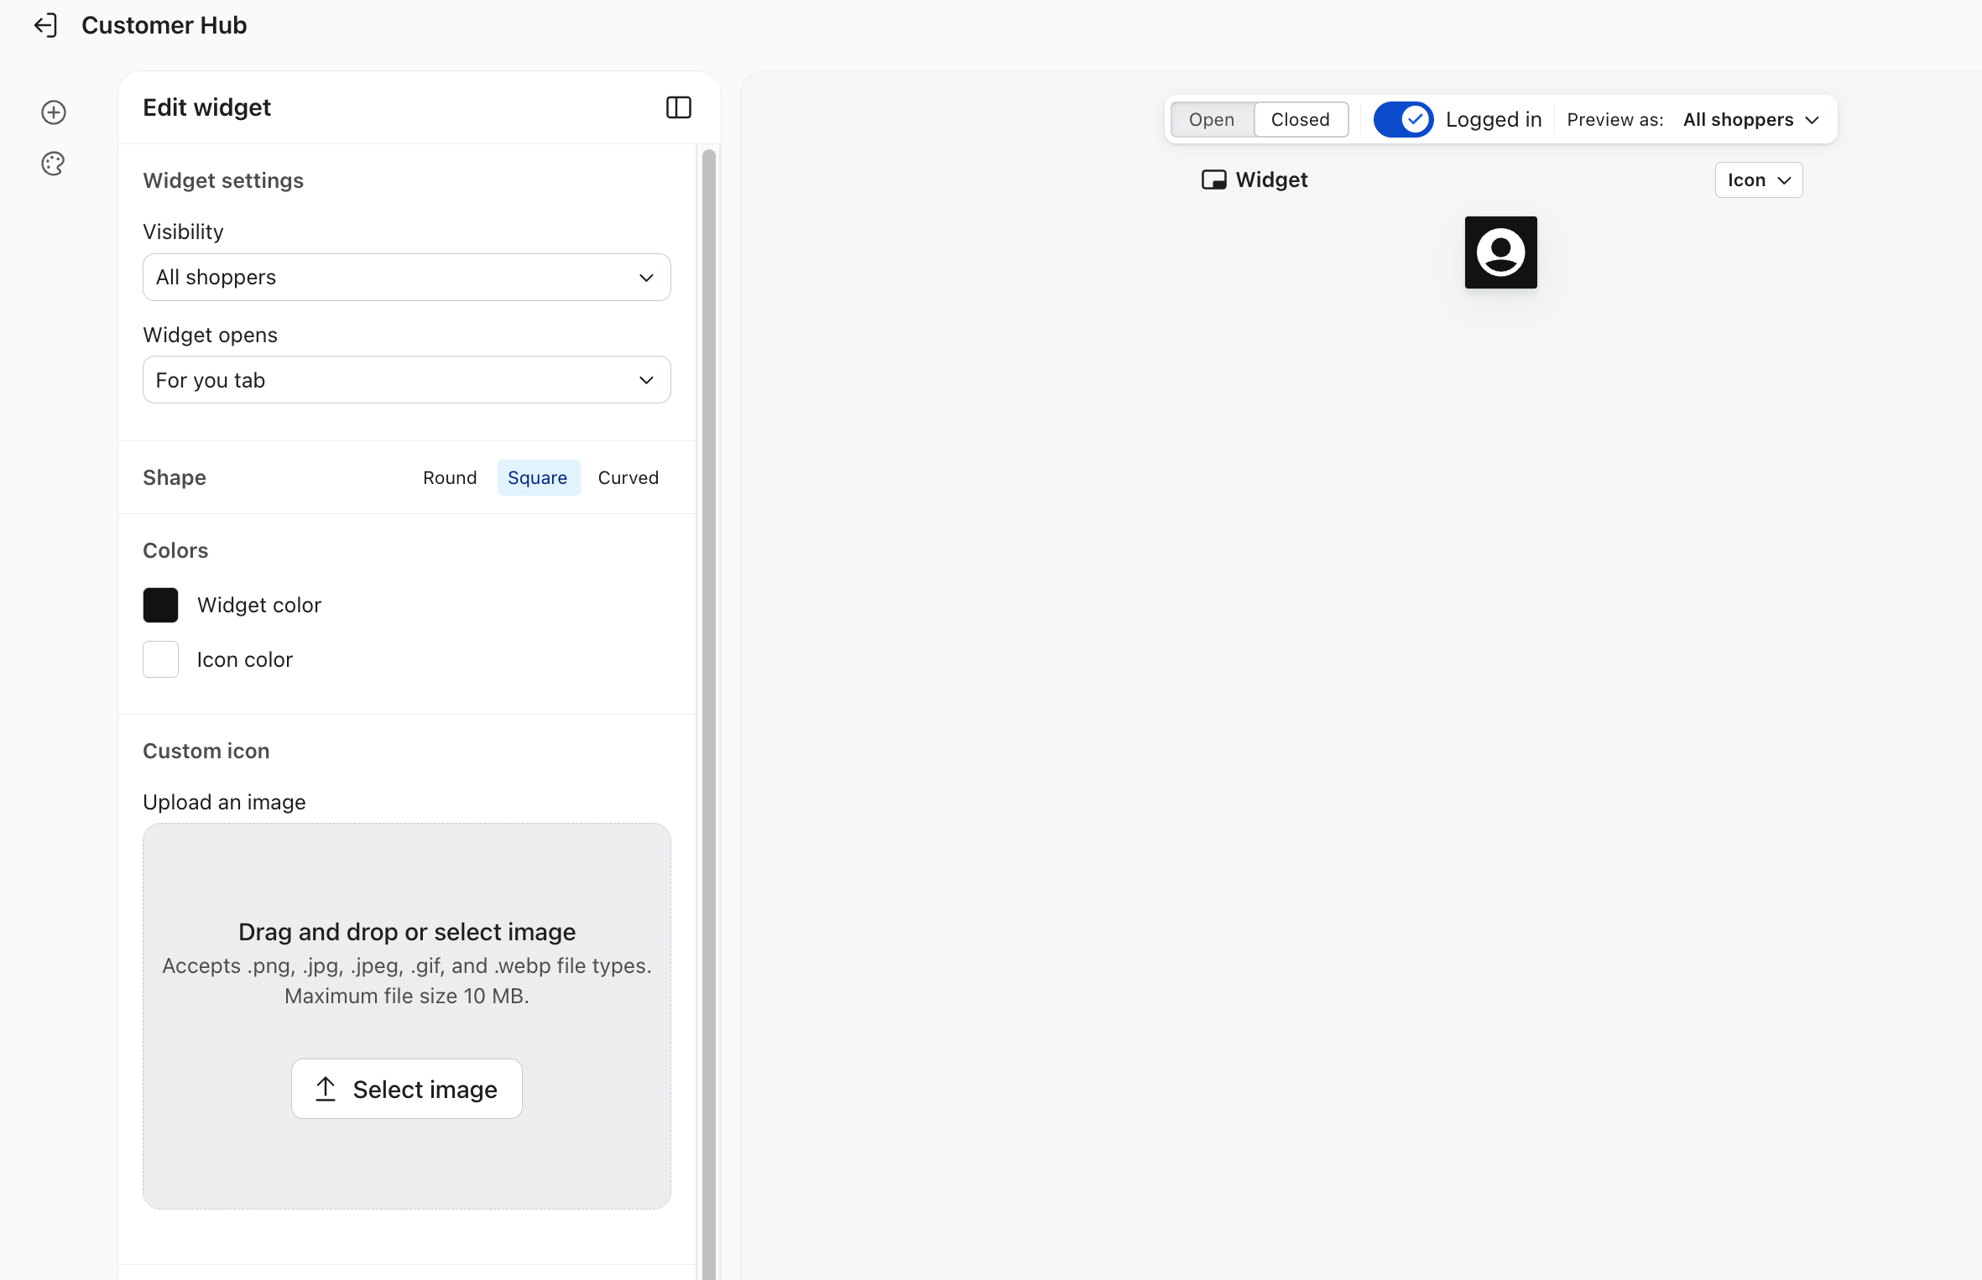This screenshot has height=1280, width=1982.
Task: Open the theme palette icon in sidebar
Action: click(53, 164)
